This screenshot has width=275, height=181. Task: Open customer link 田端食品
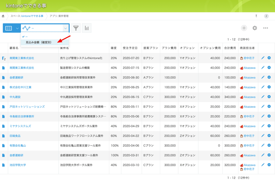15,136
